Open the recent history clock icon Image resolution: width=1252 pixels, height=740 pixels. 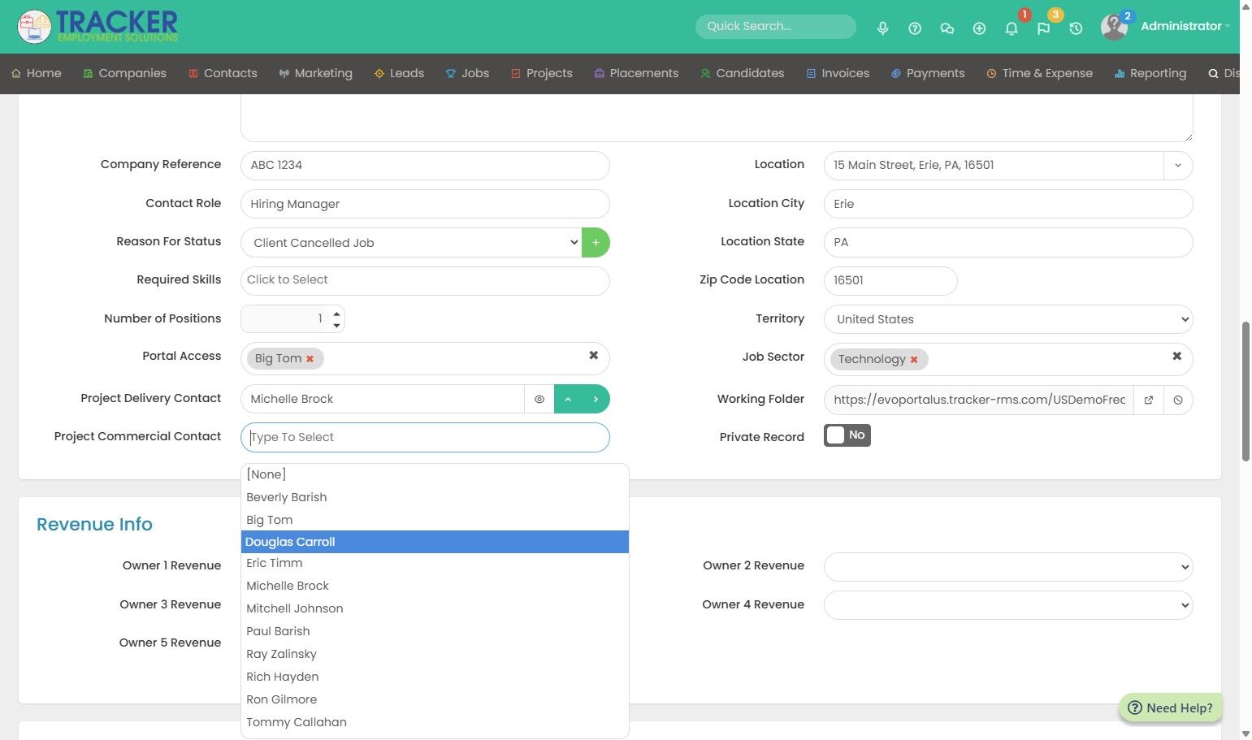[x=1076, y=28]
